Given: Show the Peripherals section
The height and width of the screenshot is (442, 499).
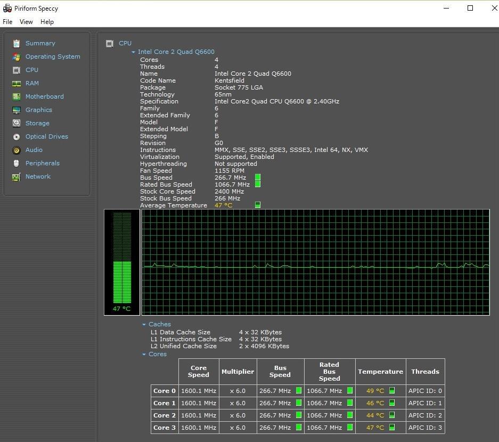Looking at the screenshot, I should (x=43, y=164).
